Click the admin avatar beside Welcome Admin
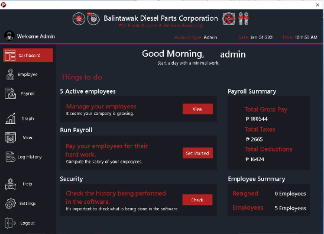The height and width of the screenshot is (234, 324). point(9,36)
